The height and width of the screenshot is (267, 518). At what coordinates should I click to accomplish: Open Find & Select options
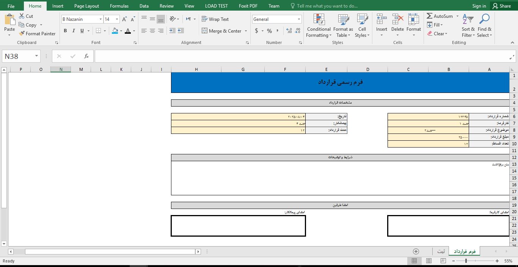[484, 25]
